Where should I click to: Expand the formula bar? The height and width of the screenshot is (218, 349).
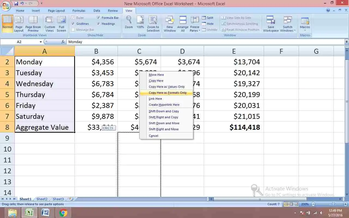tap(347, 42)
